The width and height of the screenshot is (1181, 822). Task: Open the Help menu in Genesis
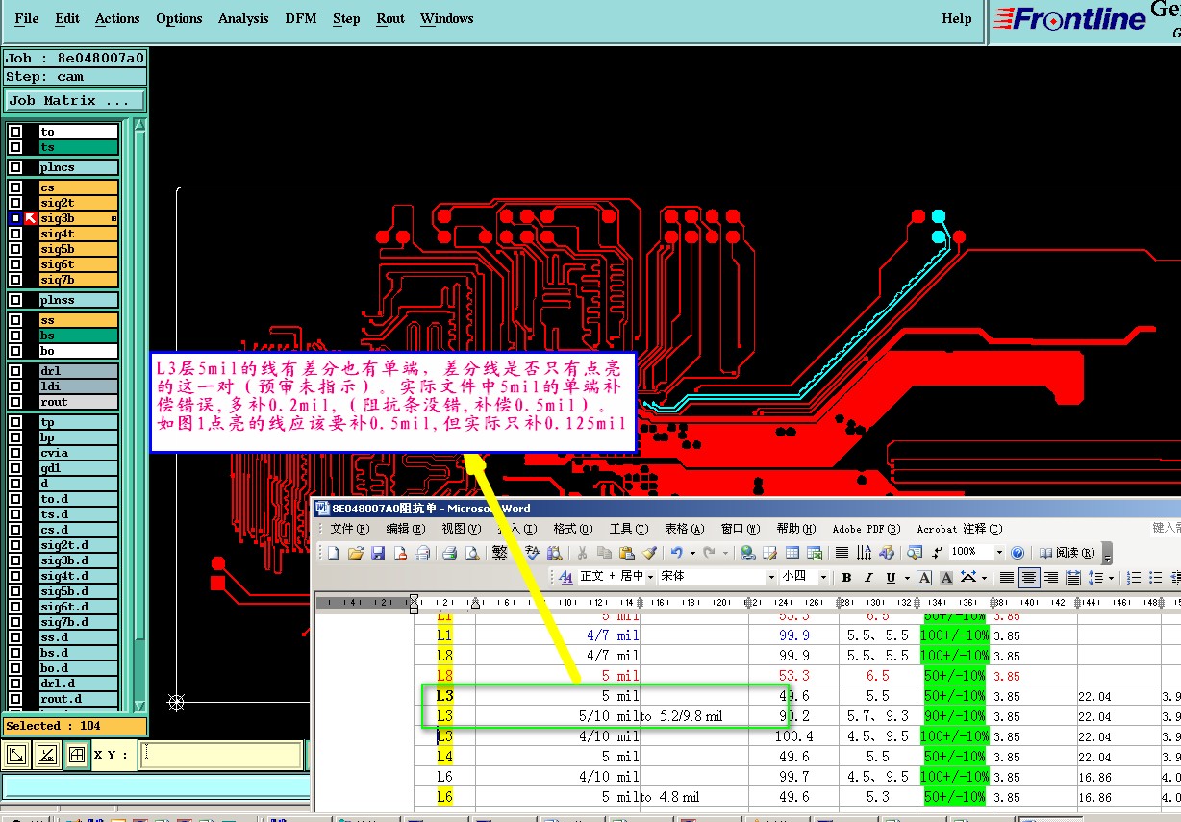pyautogui.click(x=956, y=18)
